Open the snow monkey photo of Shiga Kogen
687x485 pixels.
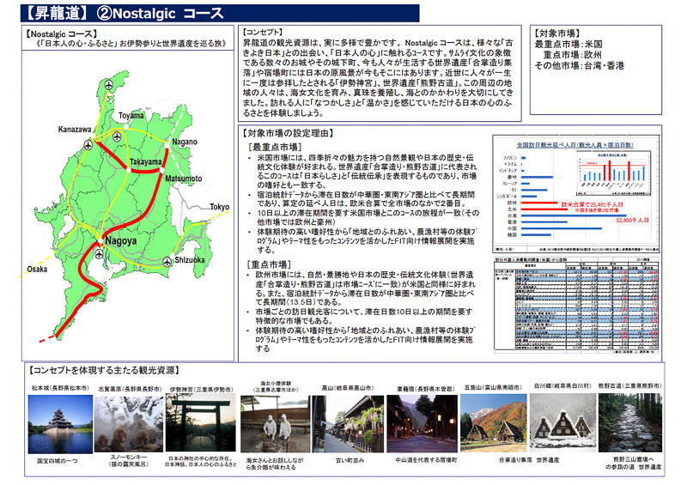[x=128, y=424]
